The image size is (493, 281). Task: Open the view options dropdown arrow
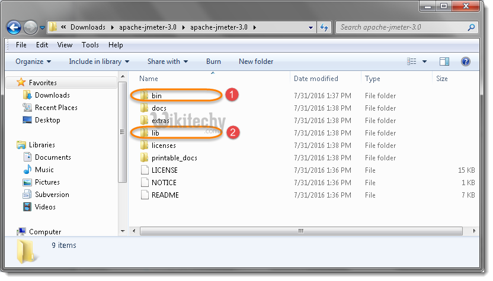coord(425,62)
